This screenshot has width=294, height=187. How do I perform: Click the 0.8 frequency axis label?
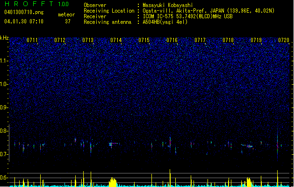(x=4, y=131)
